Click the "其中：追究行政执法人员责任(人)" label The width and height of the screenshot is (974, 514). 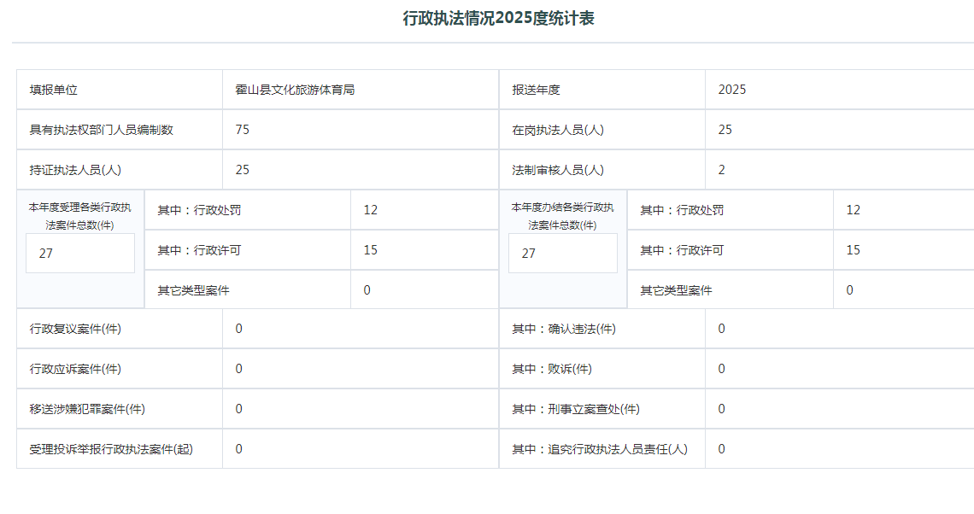600,449
